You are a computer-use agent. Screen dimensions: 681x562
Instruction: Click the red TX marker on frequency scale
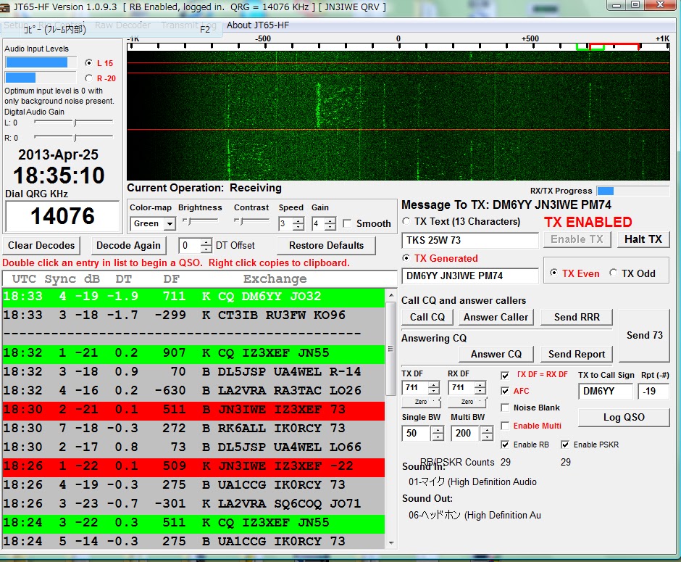[x=614, y=46]
